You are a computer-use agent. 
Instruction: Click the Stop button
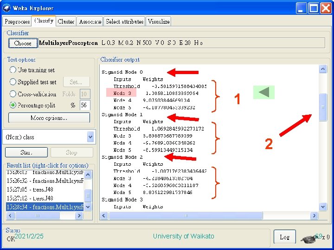click(x=72, y=152)
